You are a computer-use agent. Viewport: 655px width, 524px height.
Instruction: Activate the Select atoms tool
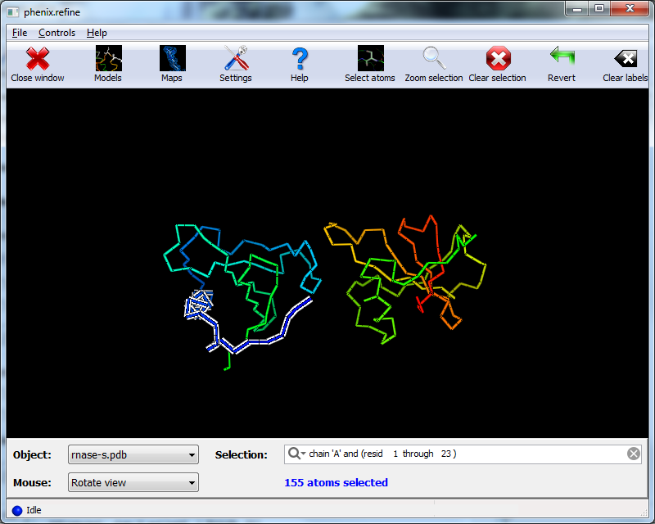coord(369,58)
